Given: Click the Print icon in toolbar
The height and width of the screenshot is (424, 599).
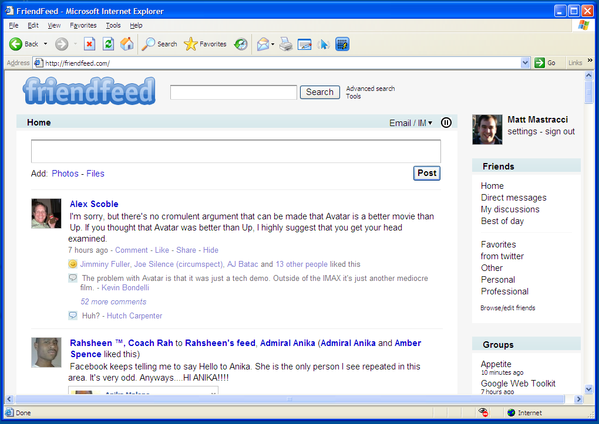Looking at the screenshot, I should (286, 44).
